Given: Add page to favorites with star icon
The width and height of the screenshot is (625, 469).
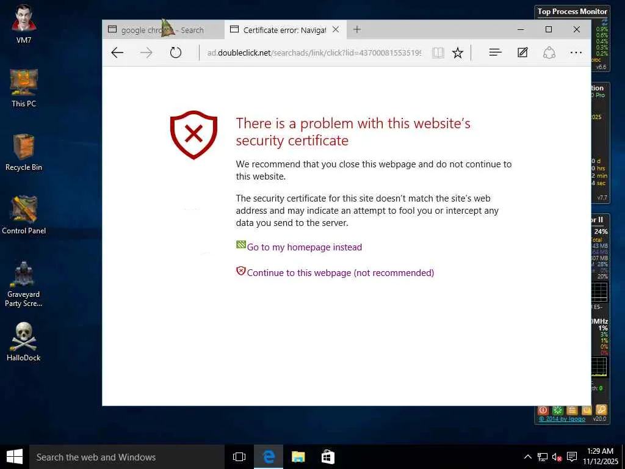Looking at the screenshot, I should click(x=458, y=53).
